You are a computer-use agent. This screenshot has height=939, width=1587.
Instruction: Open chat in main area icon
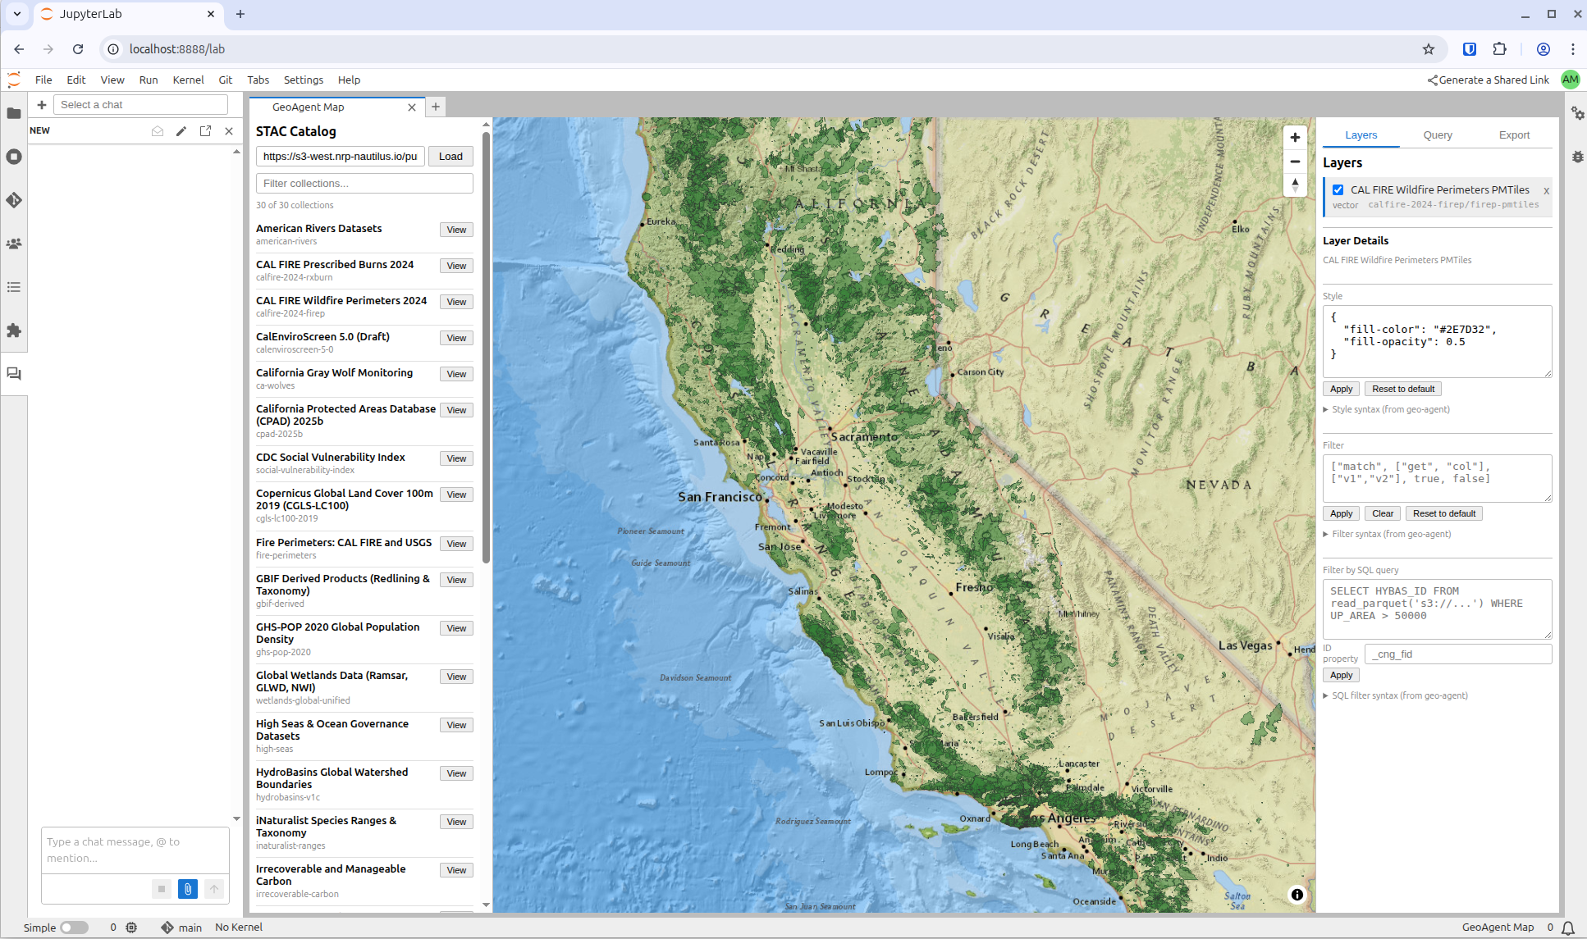(x=205, y=131)
